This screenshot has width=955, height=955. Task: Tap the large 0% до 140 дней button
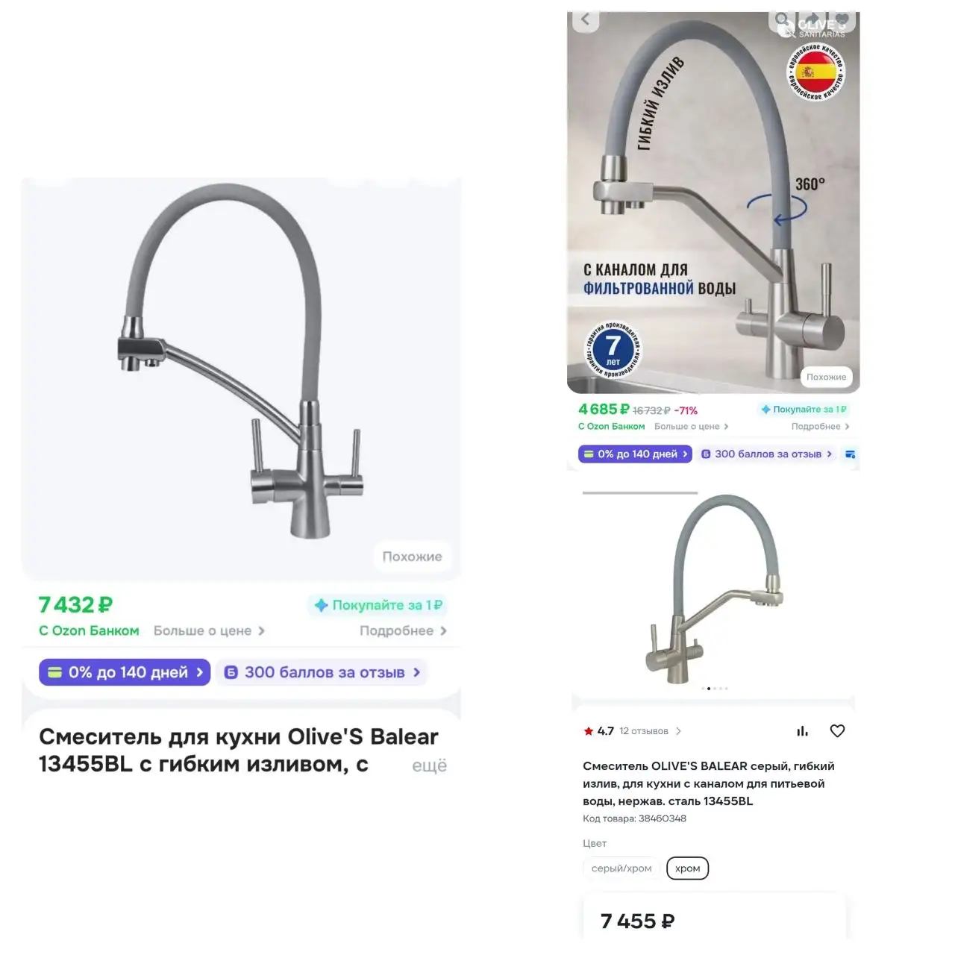click(125, 672)
